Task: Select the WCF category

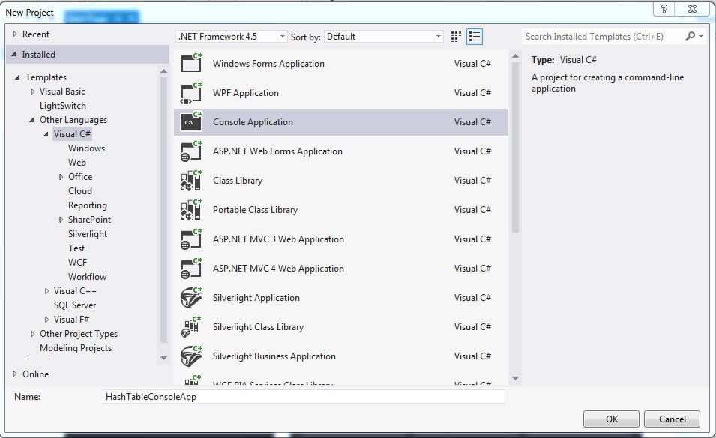Action: point(77,262)
